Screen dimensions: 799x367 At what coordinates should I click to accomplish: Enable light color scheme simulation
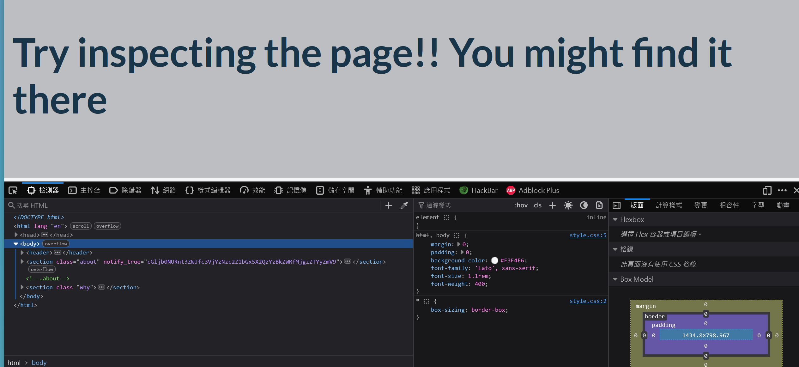point(568,205)
